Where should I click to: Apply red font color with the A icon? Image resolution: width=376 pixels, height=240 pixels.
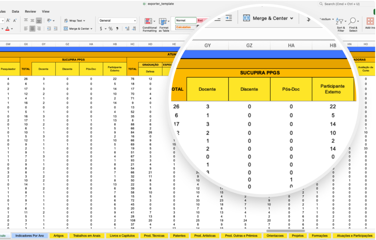click(x=7, y=29)
